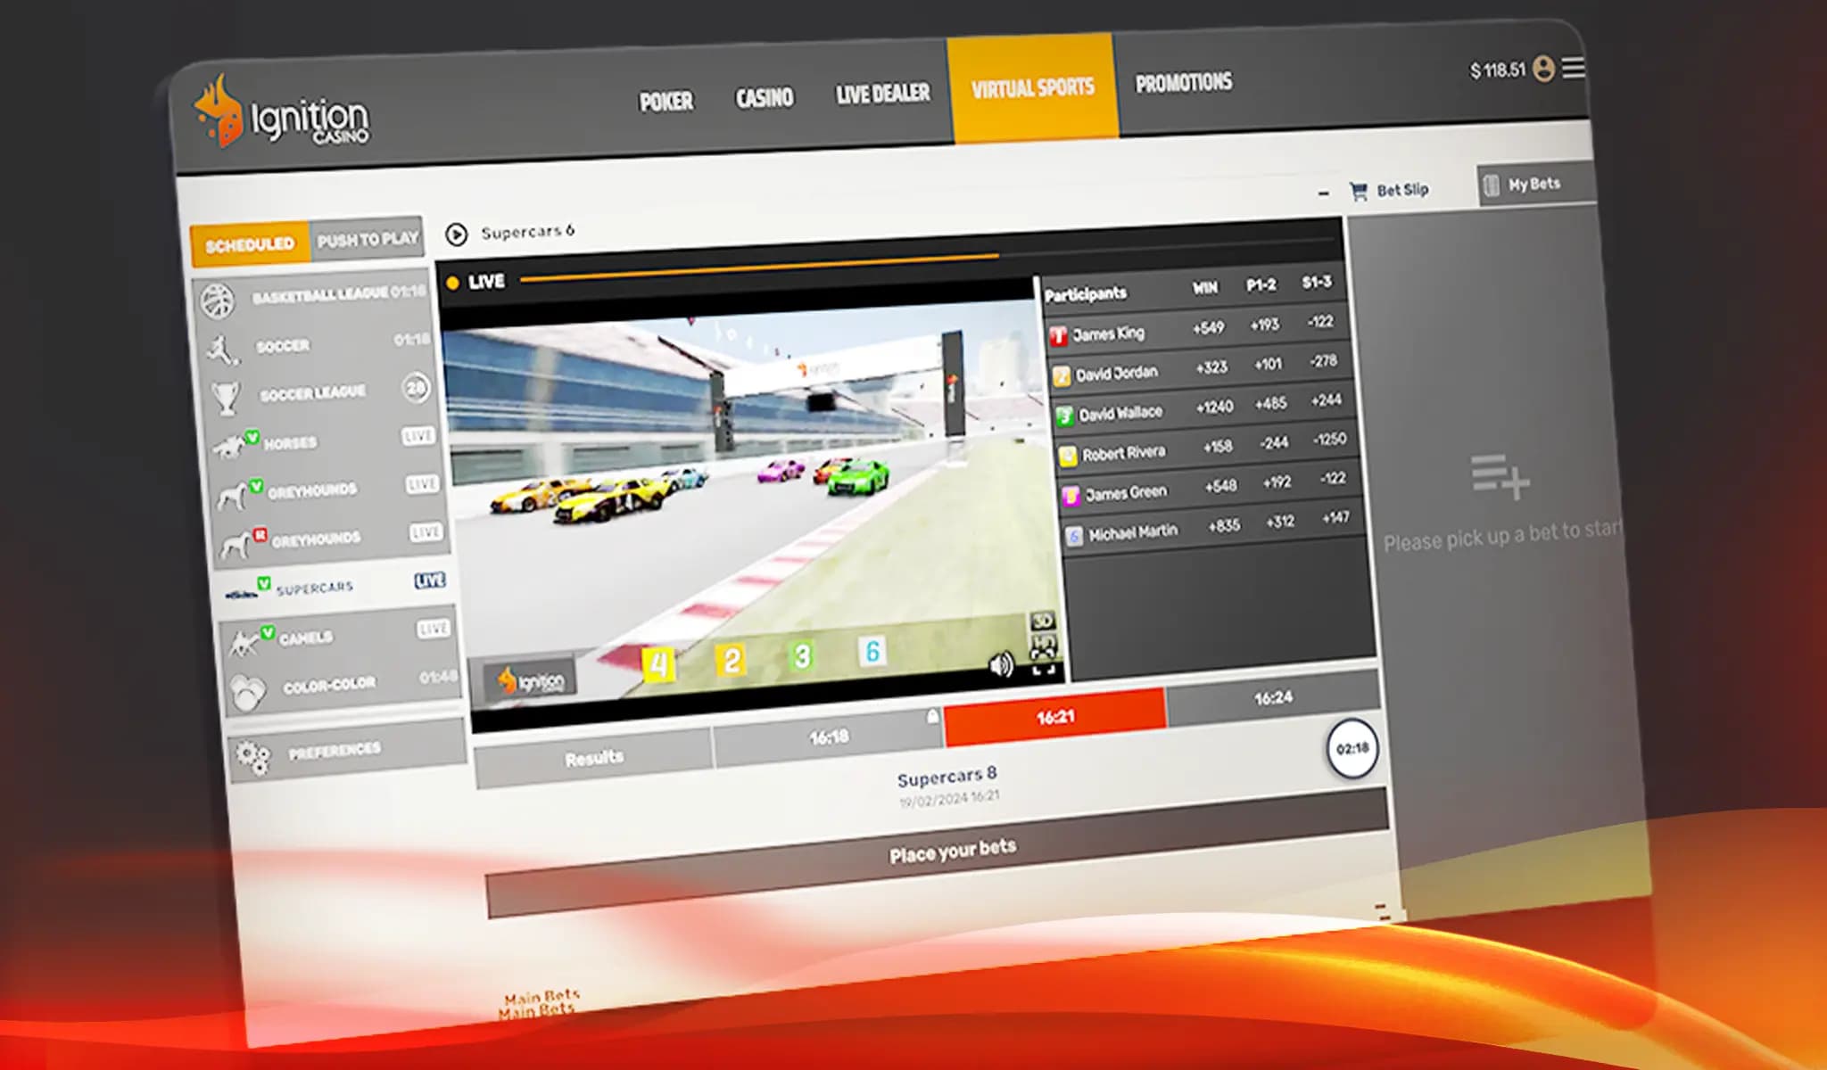
Task: Toggle SD video quality
Action: click(1042, 620)
